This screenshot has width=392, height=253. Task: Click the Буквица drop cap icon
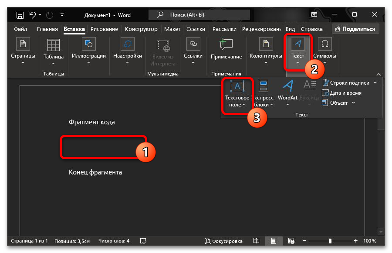tap(310, 93)
